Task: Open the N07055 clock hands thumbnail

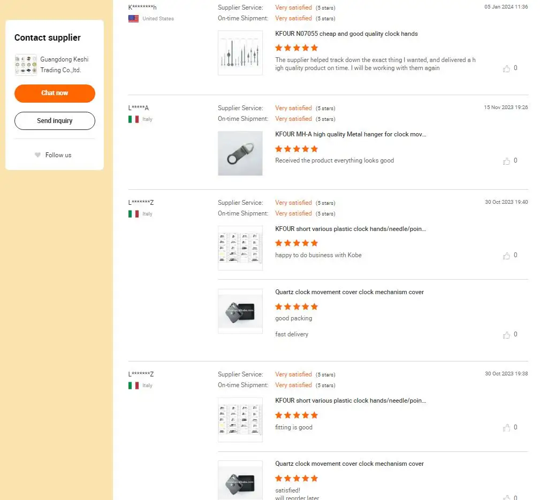Action: coord(240,53)
